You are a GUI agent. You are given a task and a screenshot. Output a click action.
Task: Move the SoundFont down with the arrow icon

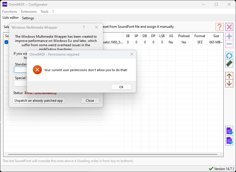(229, 83)
